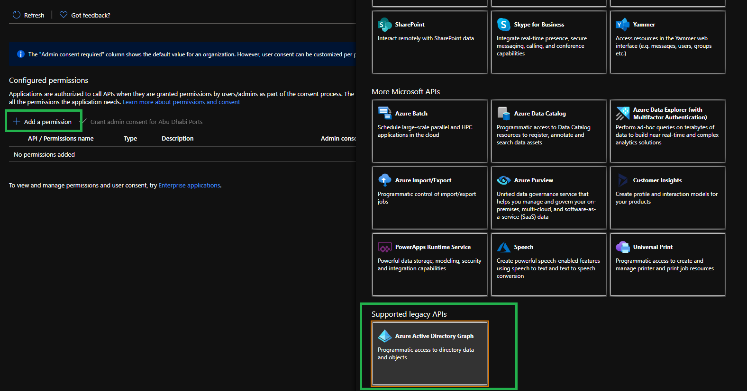Select the Skype for Business card description
This screenshot has height=391, width=747.
(542, 46)
